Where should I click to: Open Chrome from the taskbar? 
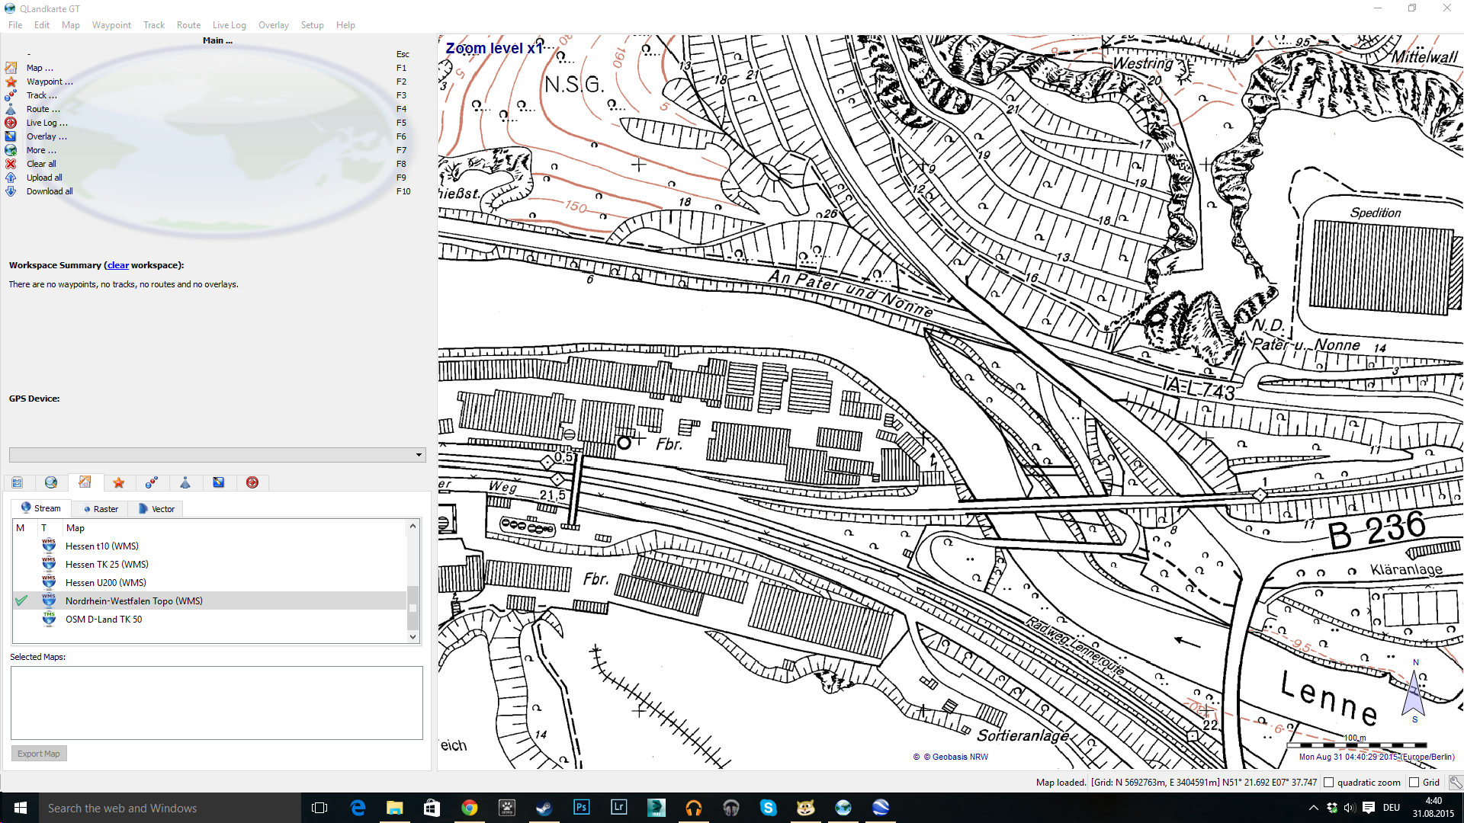coord(469,808)
